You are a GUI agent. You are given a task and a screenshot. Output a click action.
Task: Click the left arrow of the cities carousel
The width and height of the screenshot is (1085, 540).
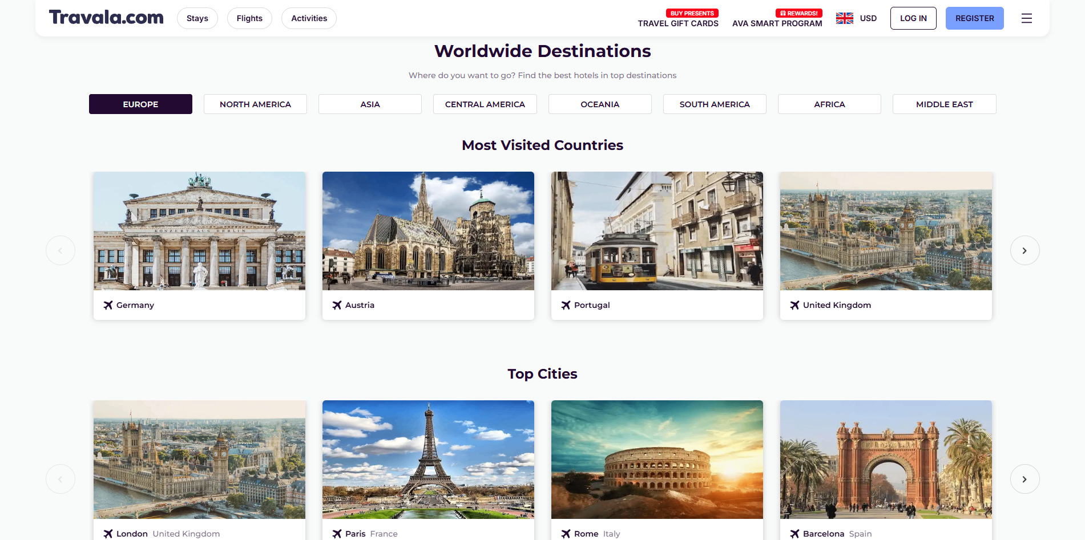point(60,478)
